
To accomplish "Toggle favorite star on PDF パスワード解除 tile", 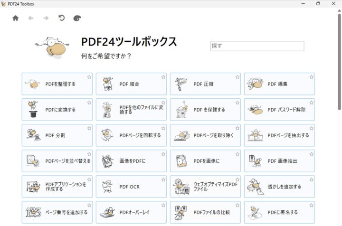I will click(311, 103).
